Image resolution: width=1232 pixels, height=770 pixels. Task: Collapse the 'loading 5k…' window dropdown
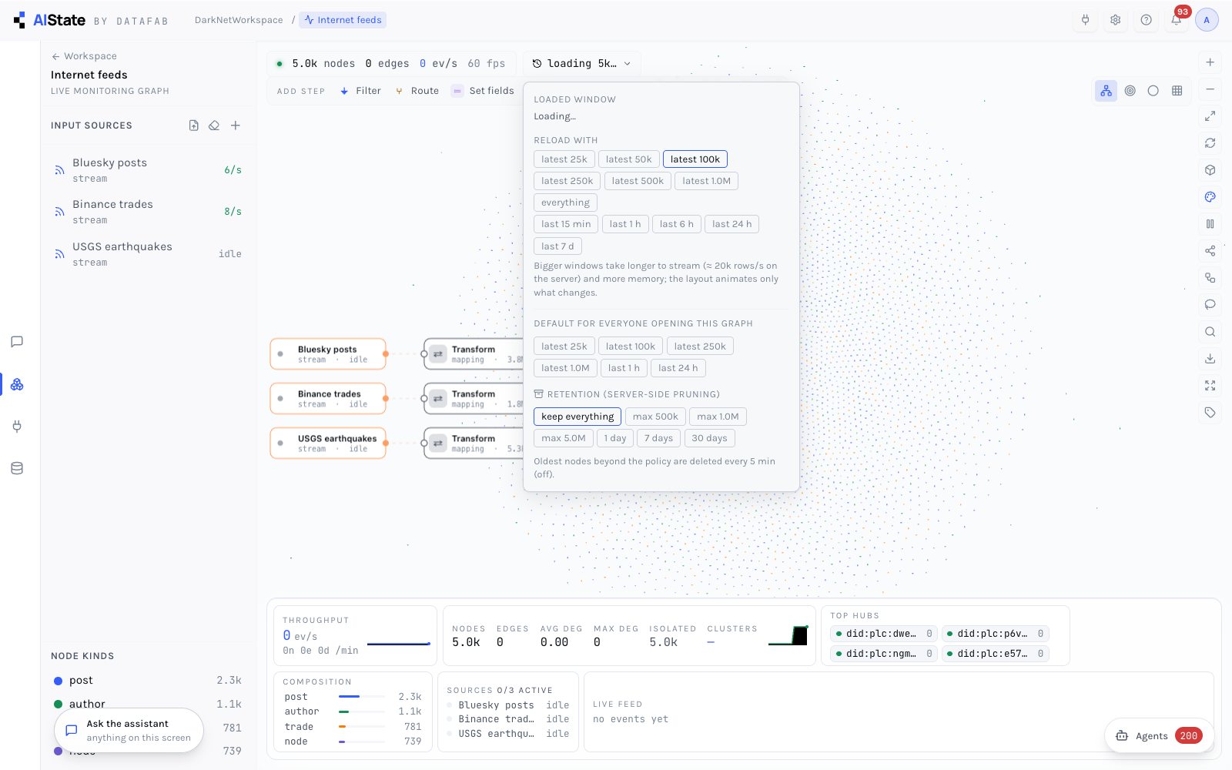[581, 64]
